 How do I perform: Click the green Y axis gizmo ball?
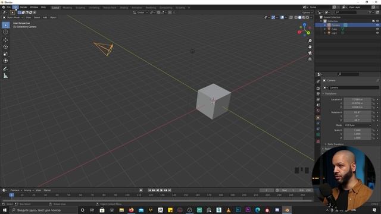308,33
